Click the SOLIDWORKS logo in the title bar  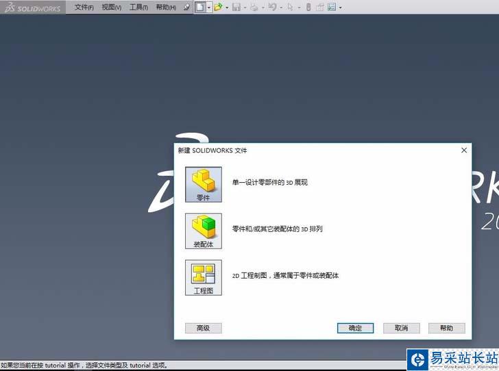tap(33, 8)
